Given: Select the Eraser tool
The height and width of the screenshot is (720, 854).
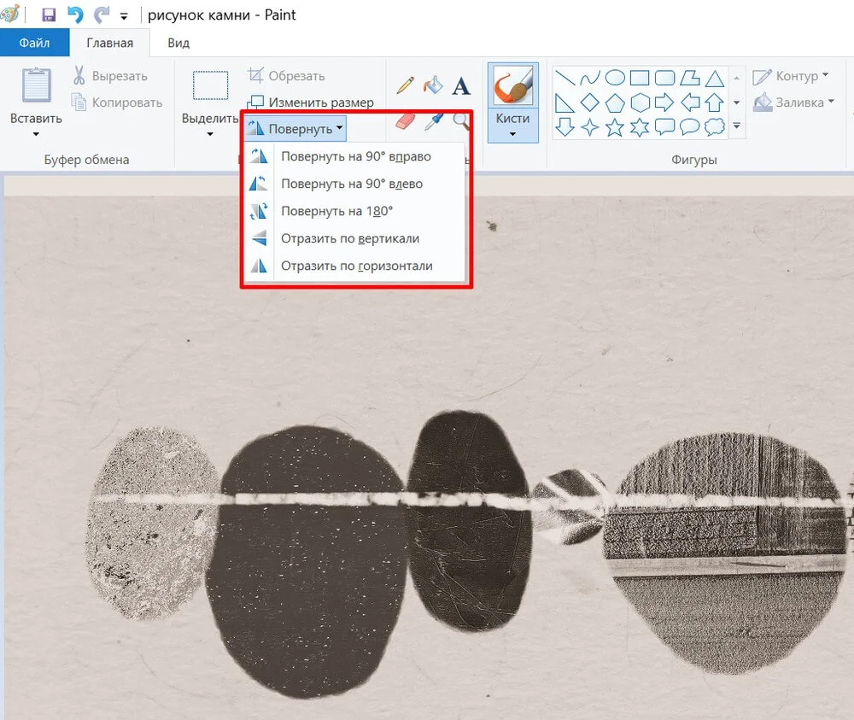Looking at the screenshot, I should tap(406, 122).
